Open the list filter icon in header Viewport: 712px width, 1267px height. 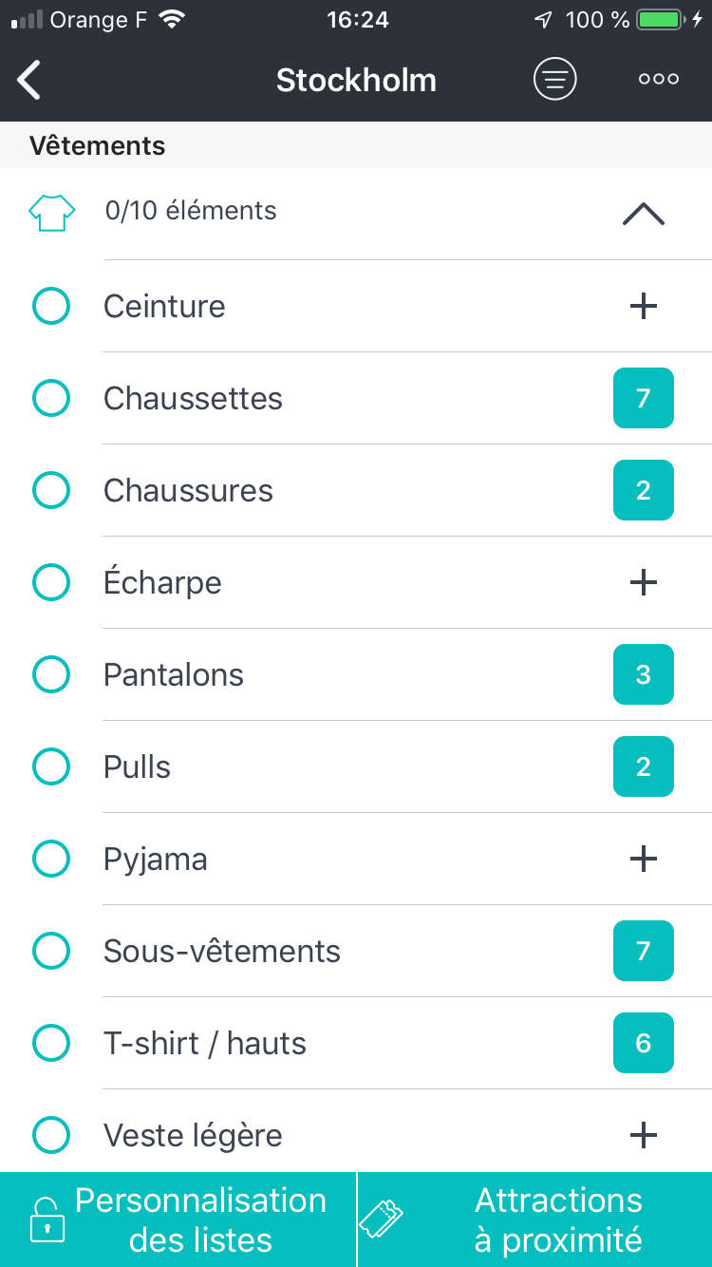click(555, 79)
